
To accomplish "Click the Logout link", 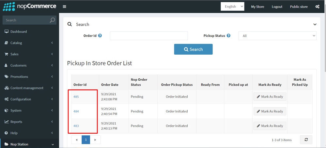I will (277, 7).
